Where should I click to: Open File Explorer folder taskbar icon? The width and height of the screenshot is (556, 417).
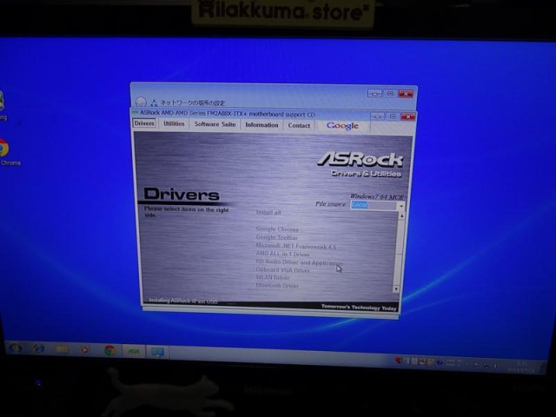coord(63,349)
